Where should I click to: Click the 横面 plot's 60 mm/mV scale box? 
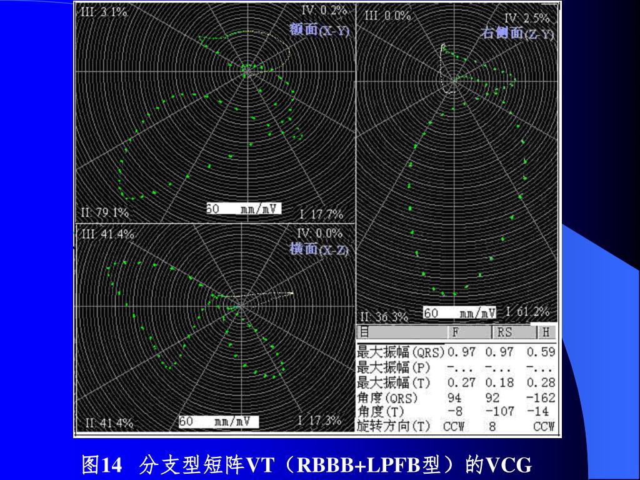tap(219, 421)
